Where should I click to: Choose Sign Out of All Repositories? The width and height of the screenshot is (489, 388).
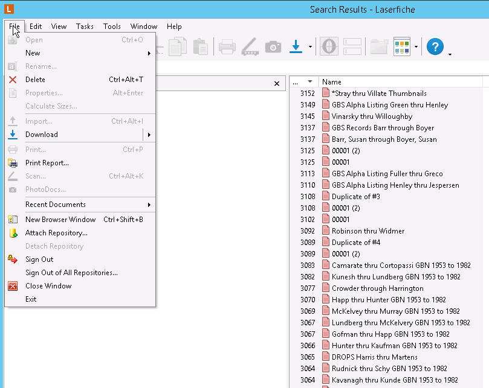coord(80,273)
